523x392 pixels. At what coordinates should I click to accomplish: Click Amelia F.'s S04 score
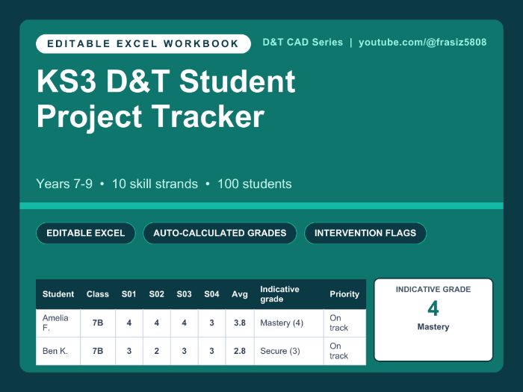click(211, 323)
